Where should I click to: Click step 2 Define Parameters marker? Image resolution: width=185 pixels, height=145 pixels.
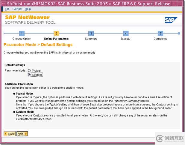click(x=56, y=34)
